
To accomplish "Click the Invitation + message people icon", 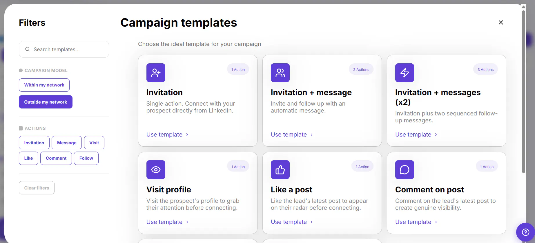I will coord(280,73).
